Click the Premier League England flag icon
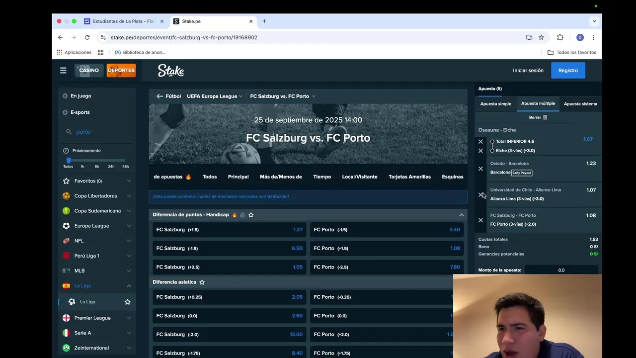The width and height of the screenshot is (636, 358). pos(66,318)
